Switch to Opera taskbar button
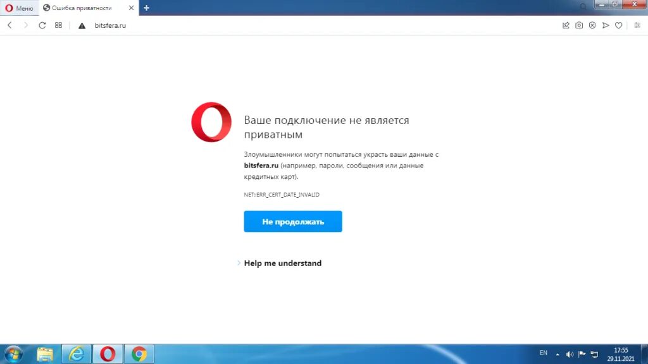648x364 pixels. 108,354
